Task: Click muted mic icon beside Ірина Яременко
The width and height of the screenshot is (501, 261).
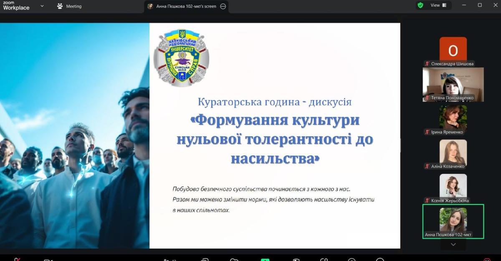Action: pos(427,132)
